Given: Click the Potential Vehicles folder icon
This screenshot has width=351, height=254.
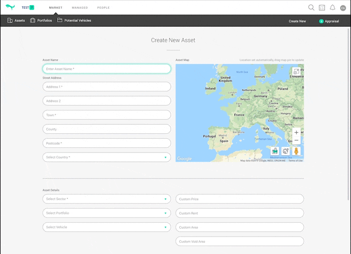Looking at the screenshot, I should click(x=60, y=20).
